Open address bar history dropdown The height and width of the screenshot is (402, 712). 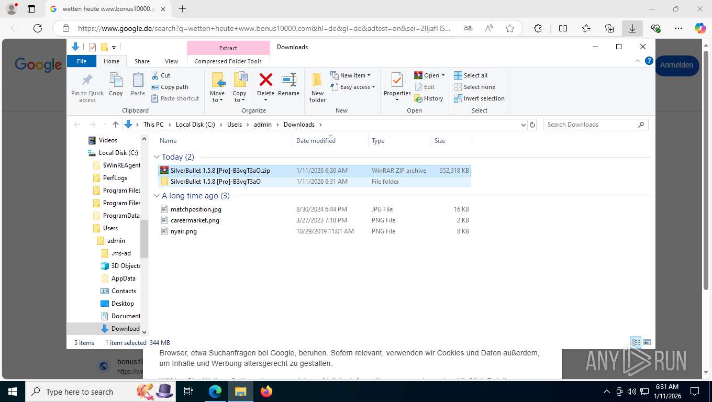pos(523,125)
